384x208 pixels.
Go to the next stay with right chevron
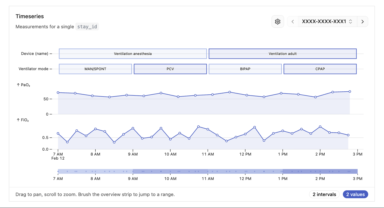pyautogui.click(x=362, y=21)
